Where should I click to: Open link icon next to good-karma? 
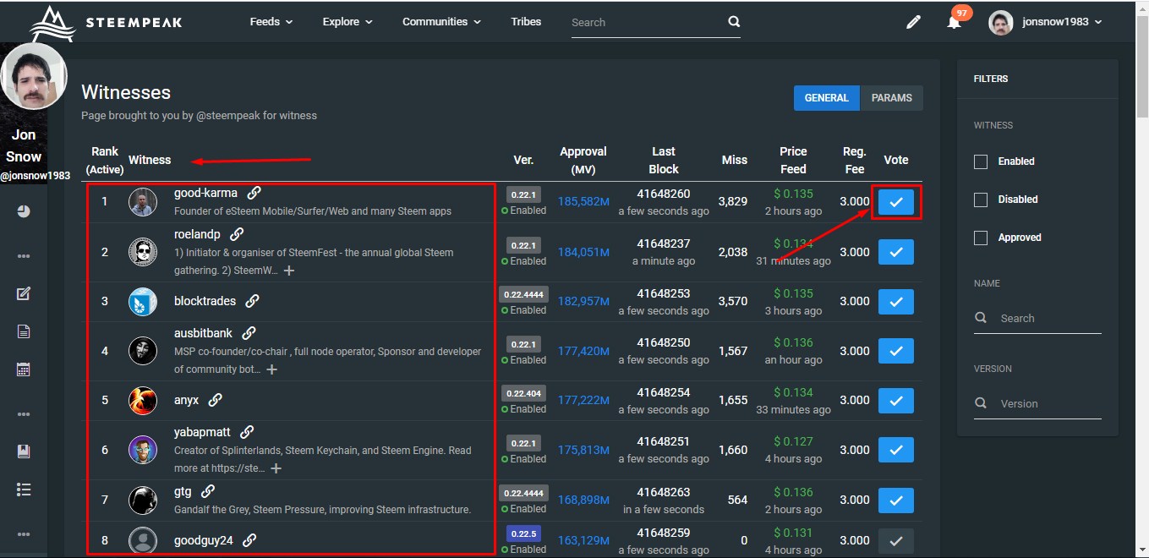tap(254, 193)
